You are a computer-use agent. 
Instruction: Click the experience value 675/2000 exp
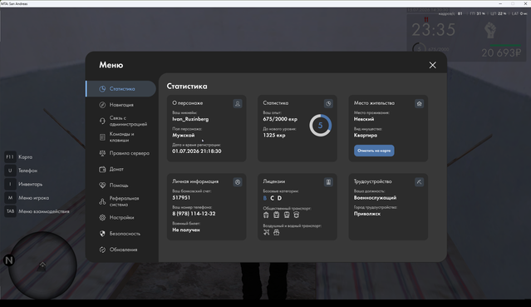point(280,119)
